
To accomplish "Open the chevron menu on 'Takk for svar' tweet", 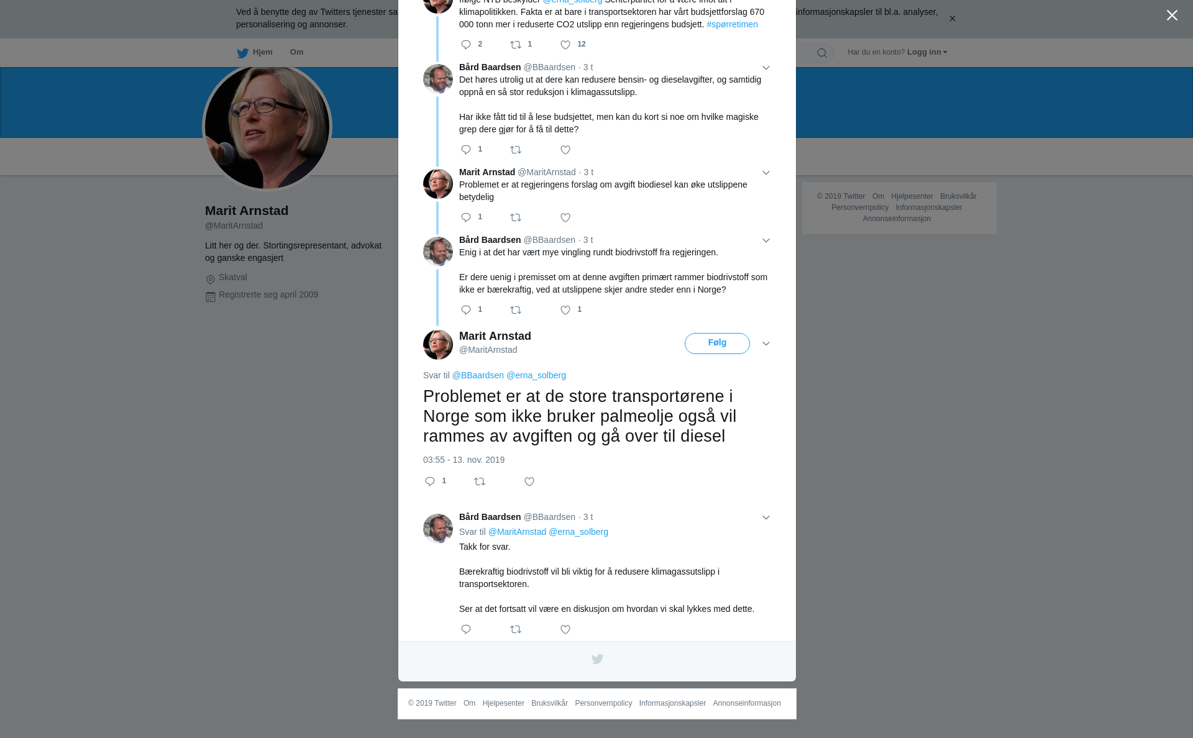I will coord(766,517).
